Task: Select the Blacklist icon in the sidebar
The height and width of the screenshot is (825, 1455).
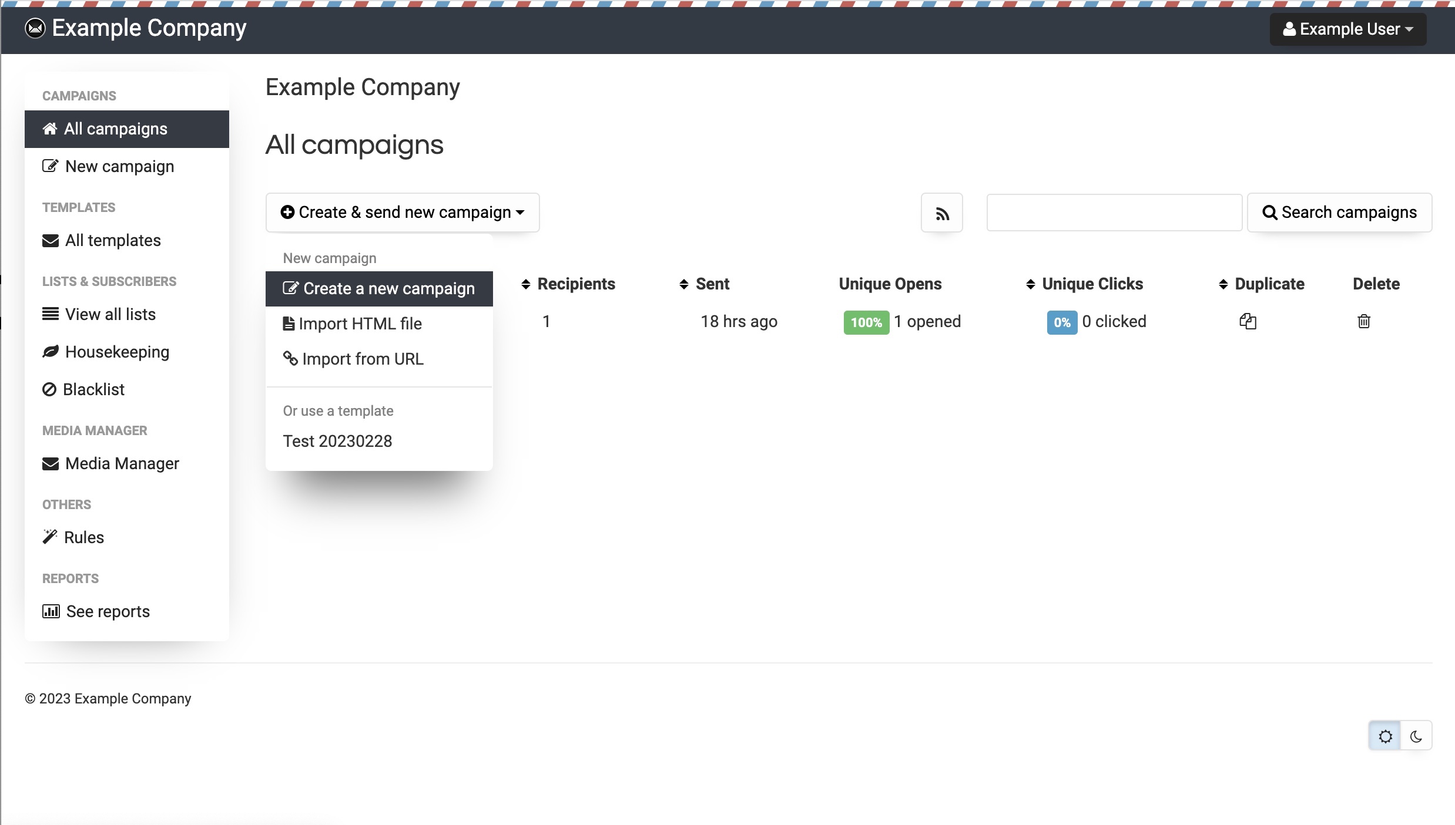Action: point(51,389)
